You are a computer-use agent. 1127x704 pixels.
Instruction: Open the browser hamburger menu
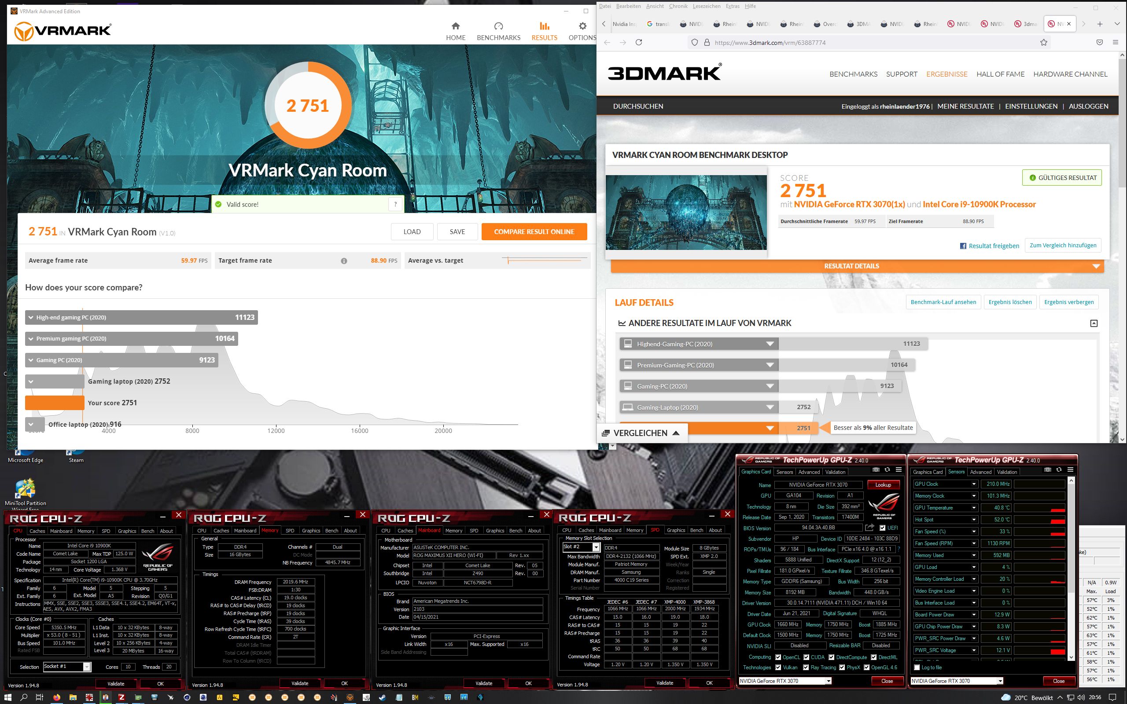pos(1116,42)
